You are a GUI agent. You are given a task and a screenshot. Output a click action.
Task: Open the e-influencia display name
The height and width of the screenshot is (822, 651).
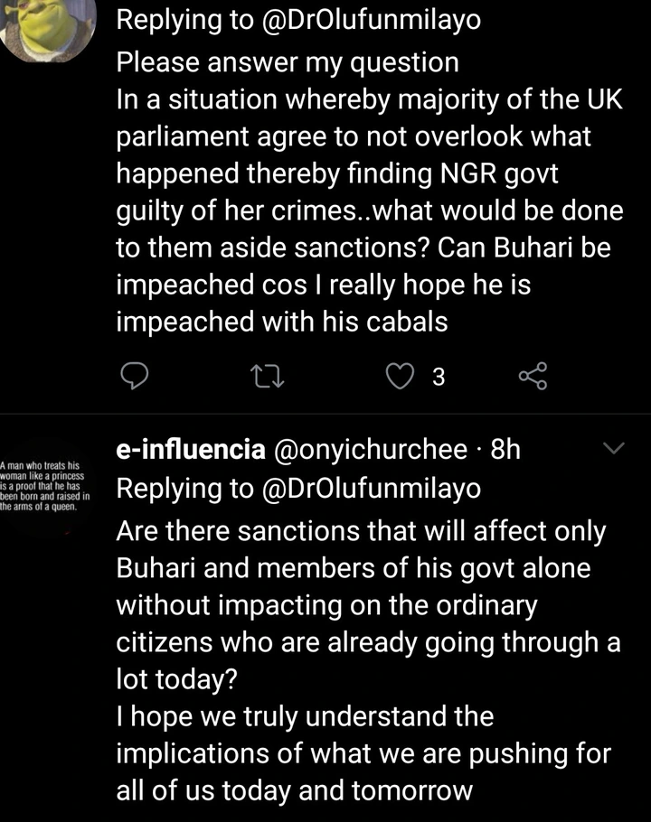pyautogui.click(x=190, y=449)
